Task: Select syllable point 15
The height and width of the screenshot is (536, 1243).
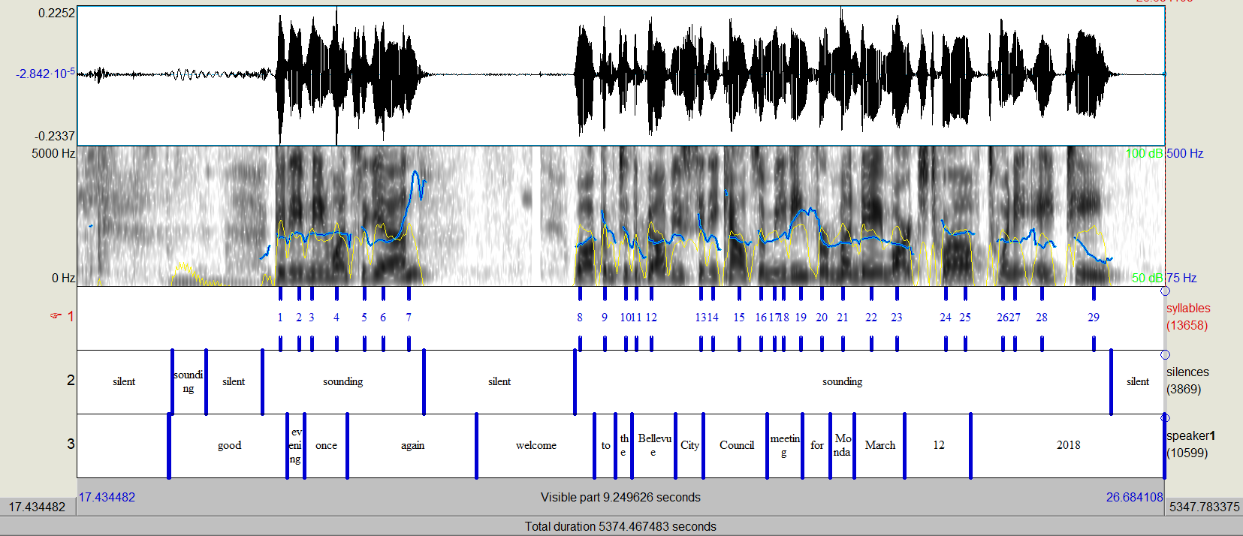Action: point(739,318)
